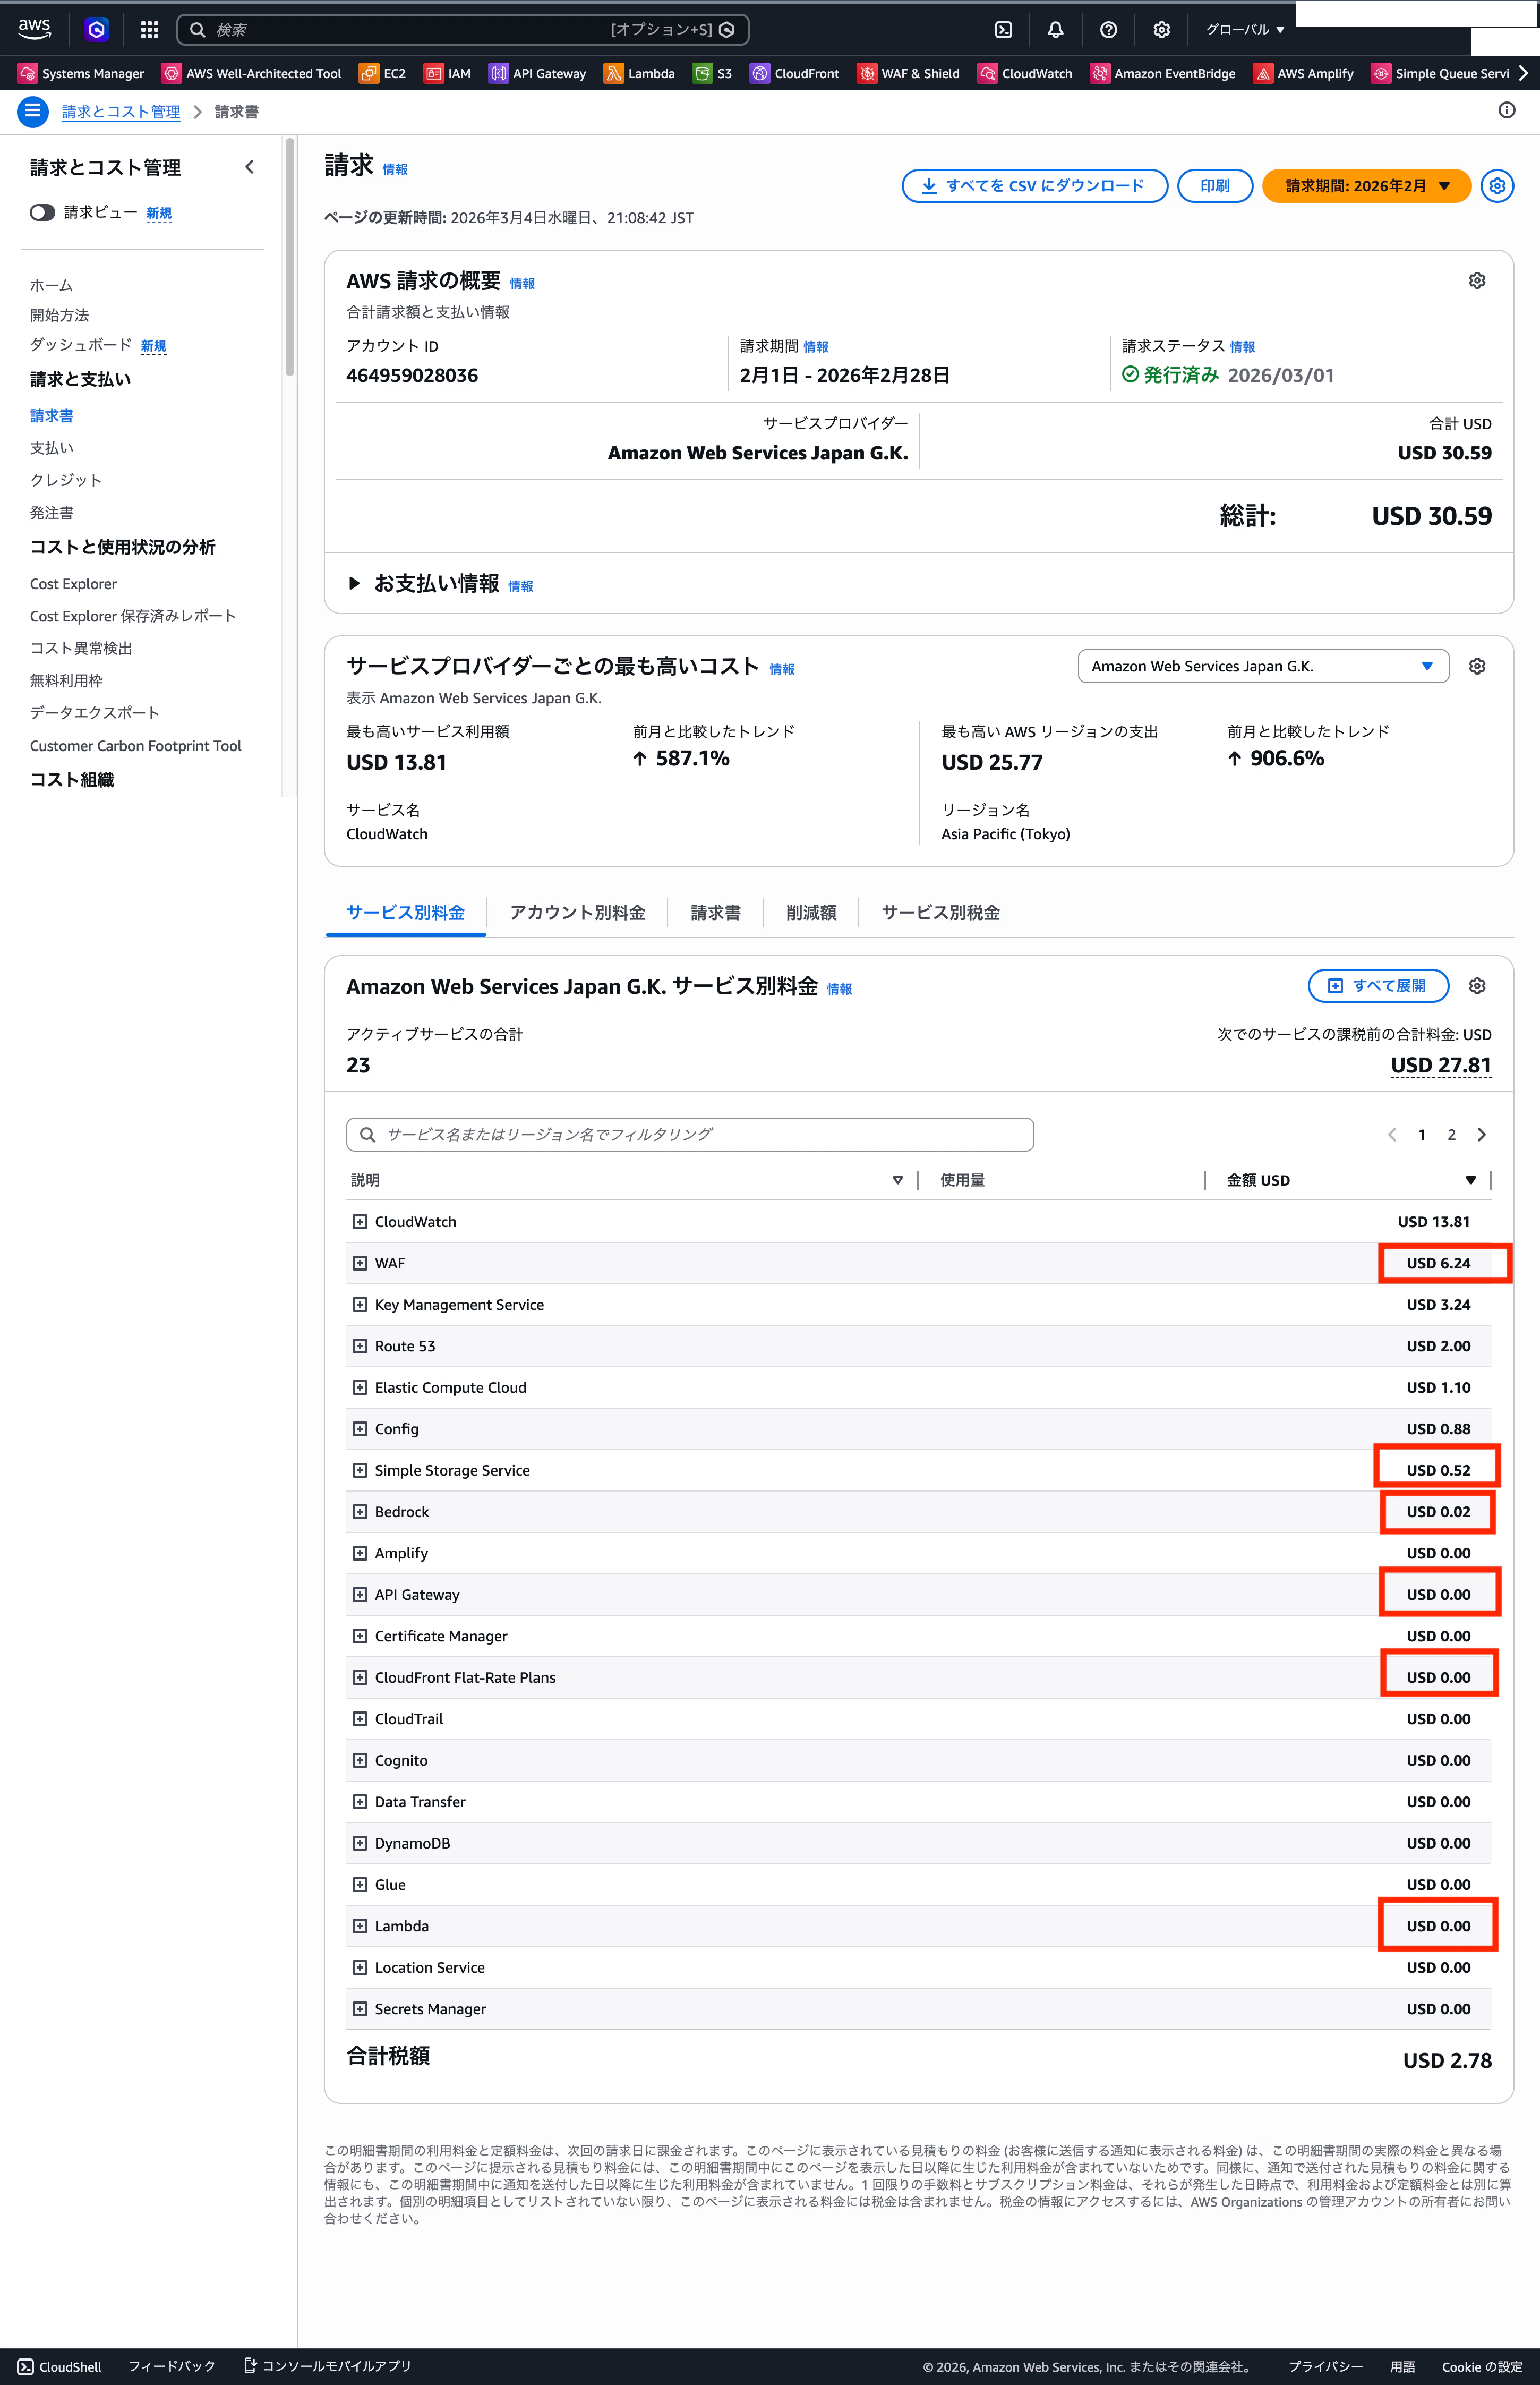
Task: Open 請求とコスト管理 breadcrumb link
Action: point(121,112)
